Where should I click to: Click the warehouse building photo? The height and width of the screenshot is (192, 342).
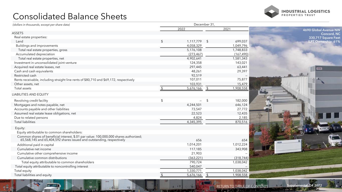296,105
